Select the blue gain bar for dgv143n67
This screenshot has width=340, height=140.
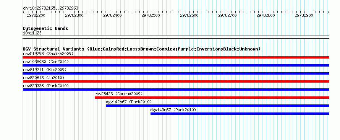point(240,114)
